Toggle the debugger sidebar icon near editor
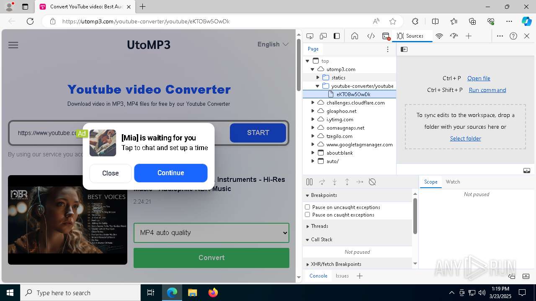Screen dimensions: 536x301 coord(527,171)
